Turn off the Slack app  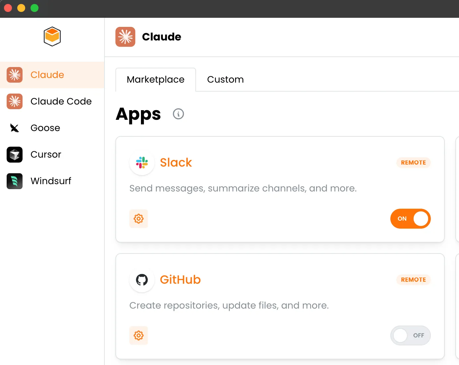coord(411,219)
